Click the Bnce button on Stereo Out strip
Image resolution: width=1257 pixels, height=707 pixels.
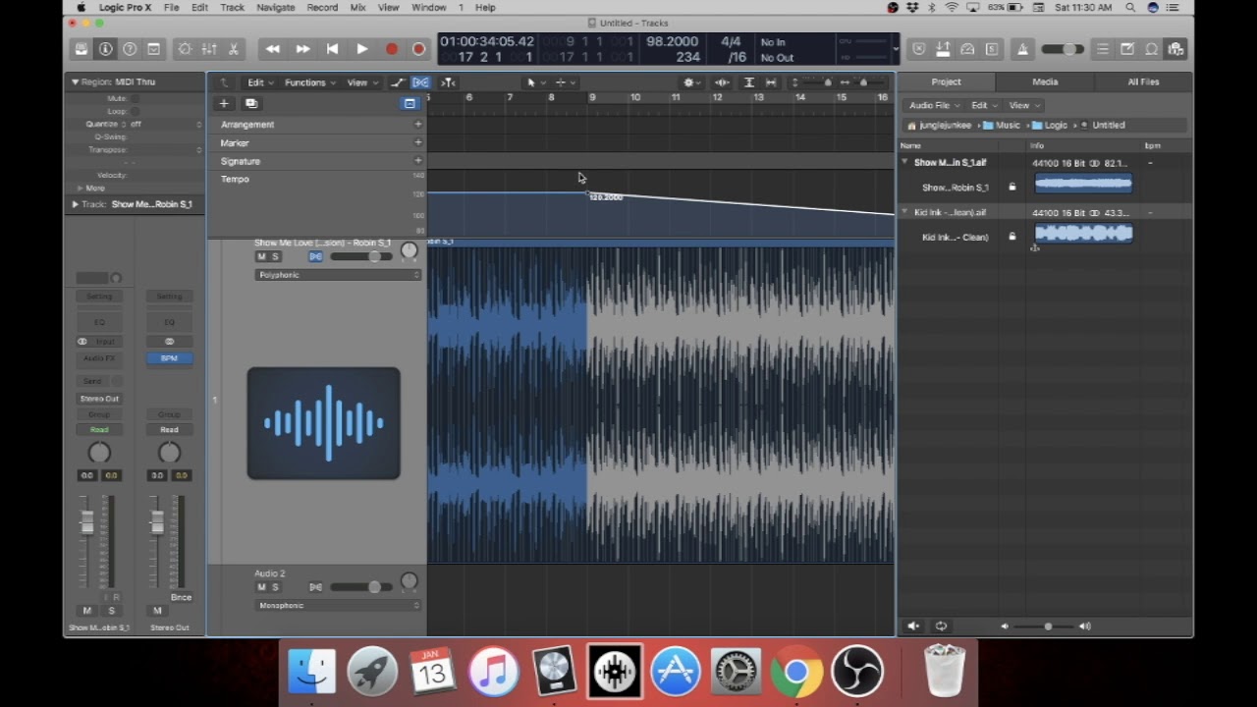[181, 597]
